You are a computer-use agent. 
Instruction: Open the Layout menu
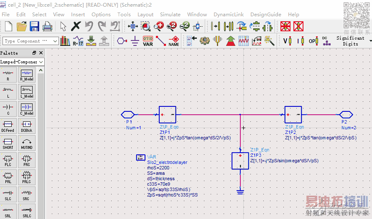145,15
